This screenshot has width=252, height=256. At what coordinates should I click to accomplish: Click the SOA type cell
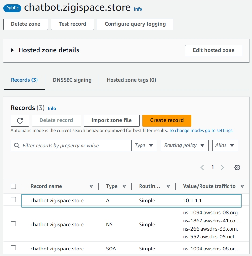[111, 249]
